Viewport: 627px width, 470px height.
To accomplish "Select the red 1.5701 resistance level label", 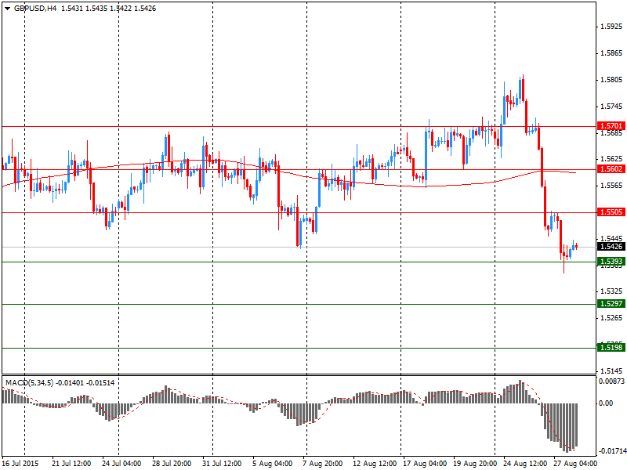I will (611, 126).
